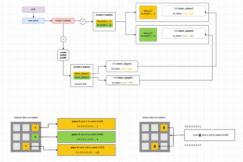Select the purple APP box

(33, 9)
